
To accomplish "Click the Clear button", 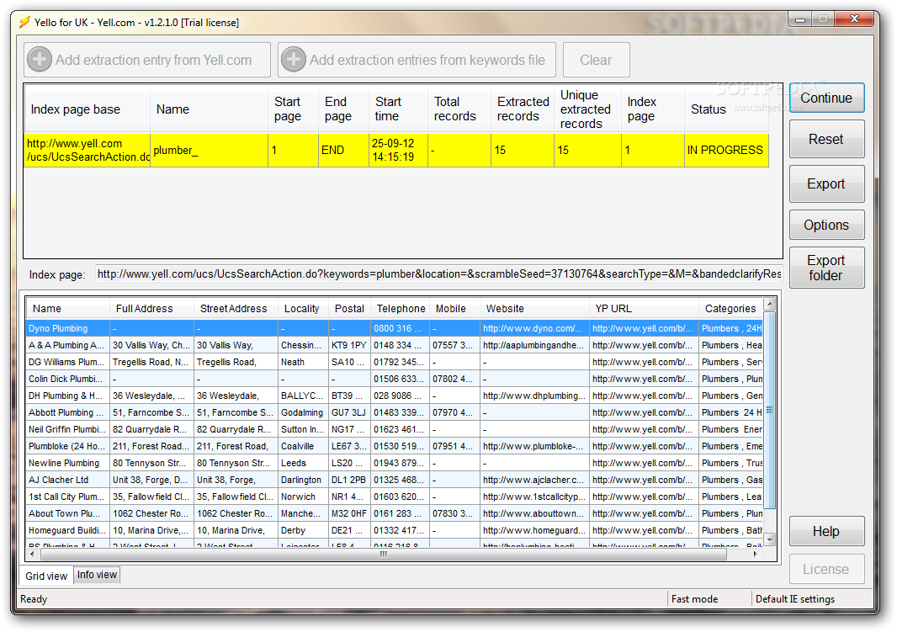I will point(596,60).
